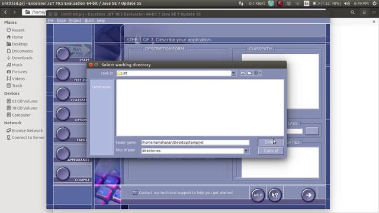Change file list view mode icon
Viewport: 379px width, 213px height.
click(x=257, y=73)
